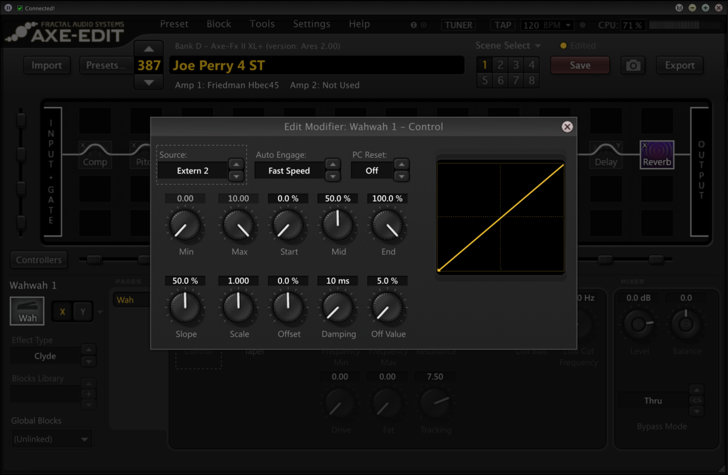Open the X/Y options dropdown arrow
The height and width of the screenshot is (475, 728).
(x=100, y=312)
